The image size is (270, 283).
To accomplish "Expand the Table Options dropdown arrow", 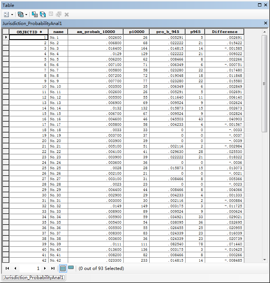I will (x=12, y=14).
